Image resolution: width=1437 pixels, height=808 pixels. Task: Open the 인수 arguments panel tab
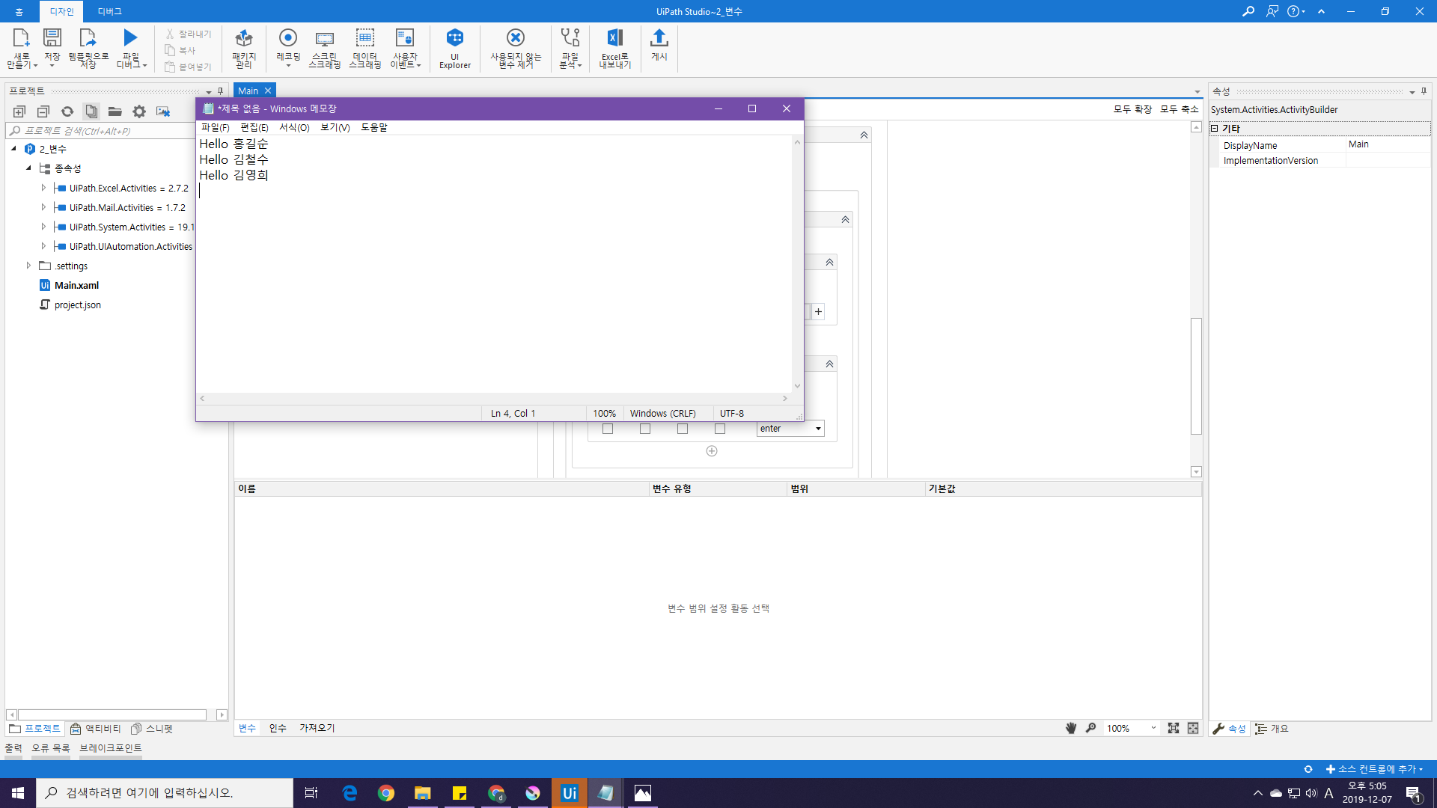(278, 728)
